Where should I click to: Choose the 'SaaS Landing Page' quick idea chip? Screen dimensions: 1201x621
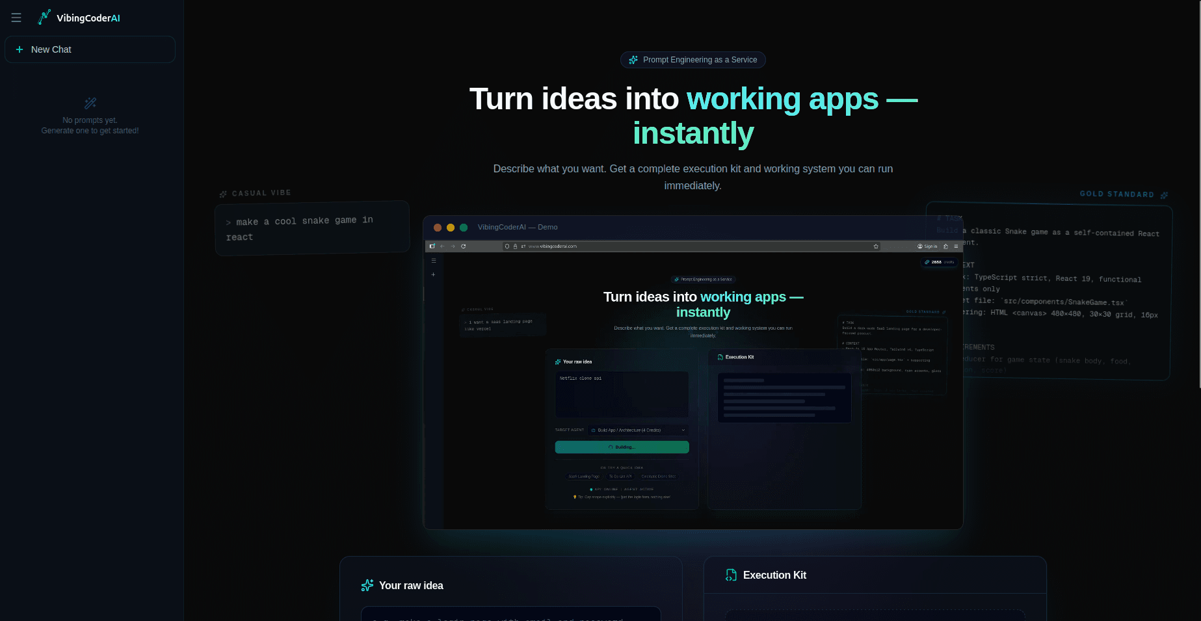tap(584, 477)
